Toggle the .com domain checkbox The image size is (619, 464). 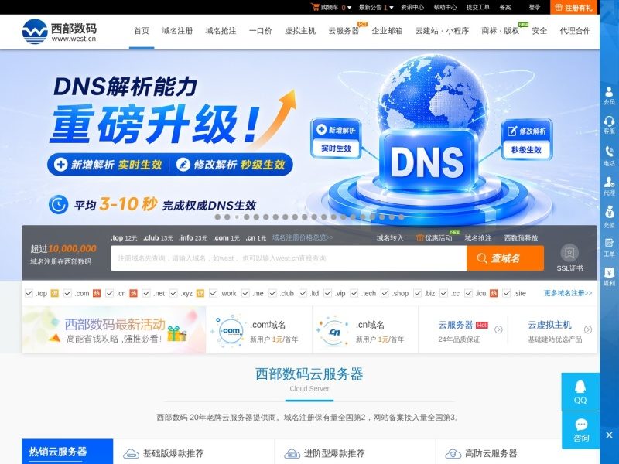click(x=67, y=293)
